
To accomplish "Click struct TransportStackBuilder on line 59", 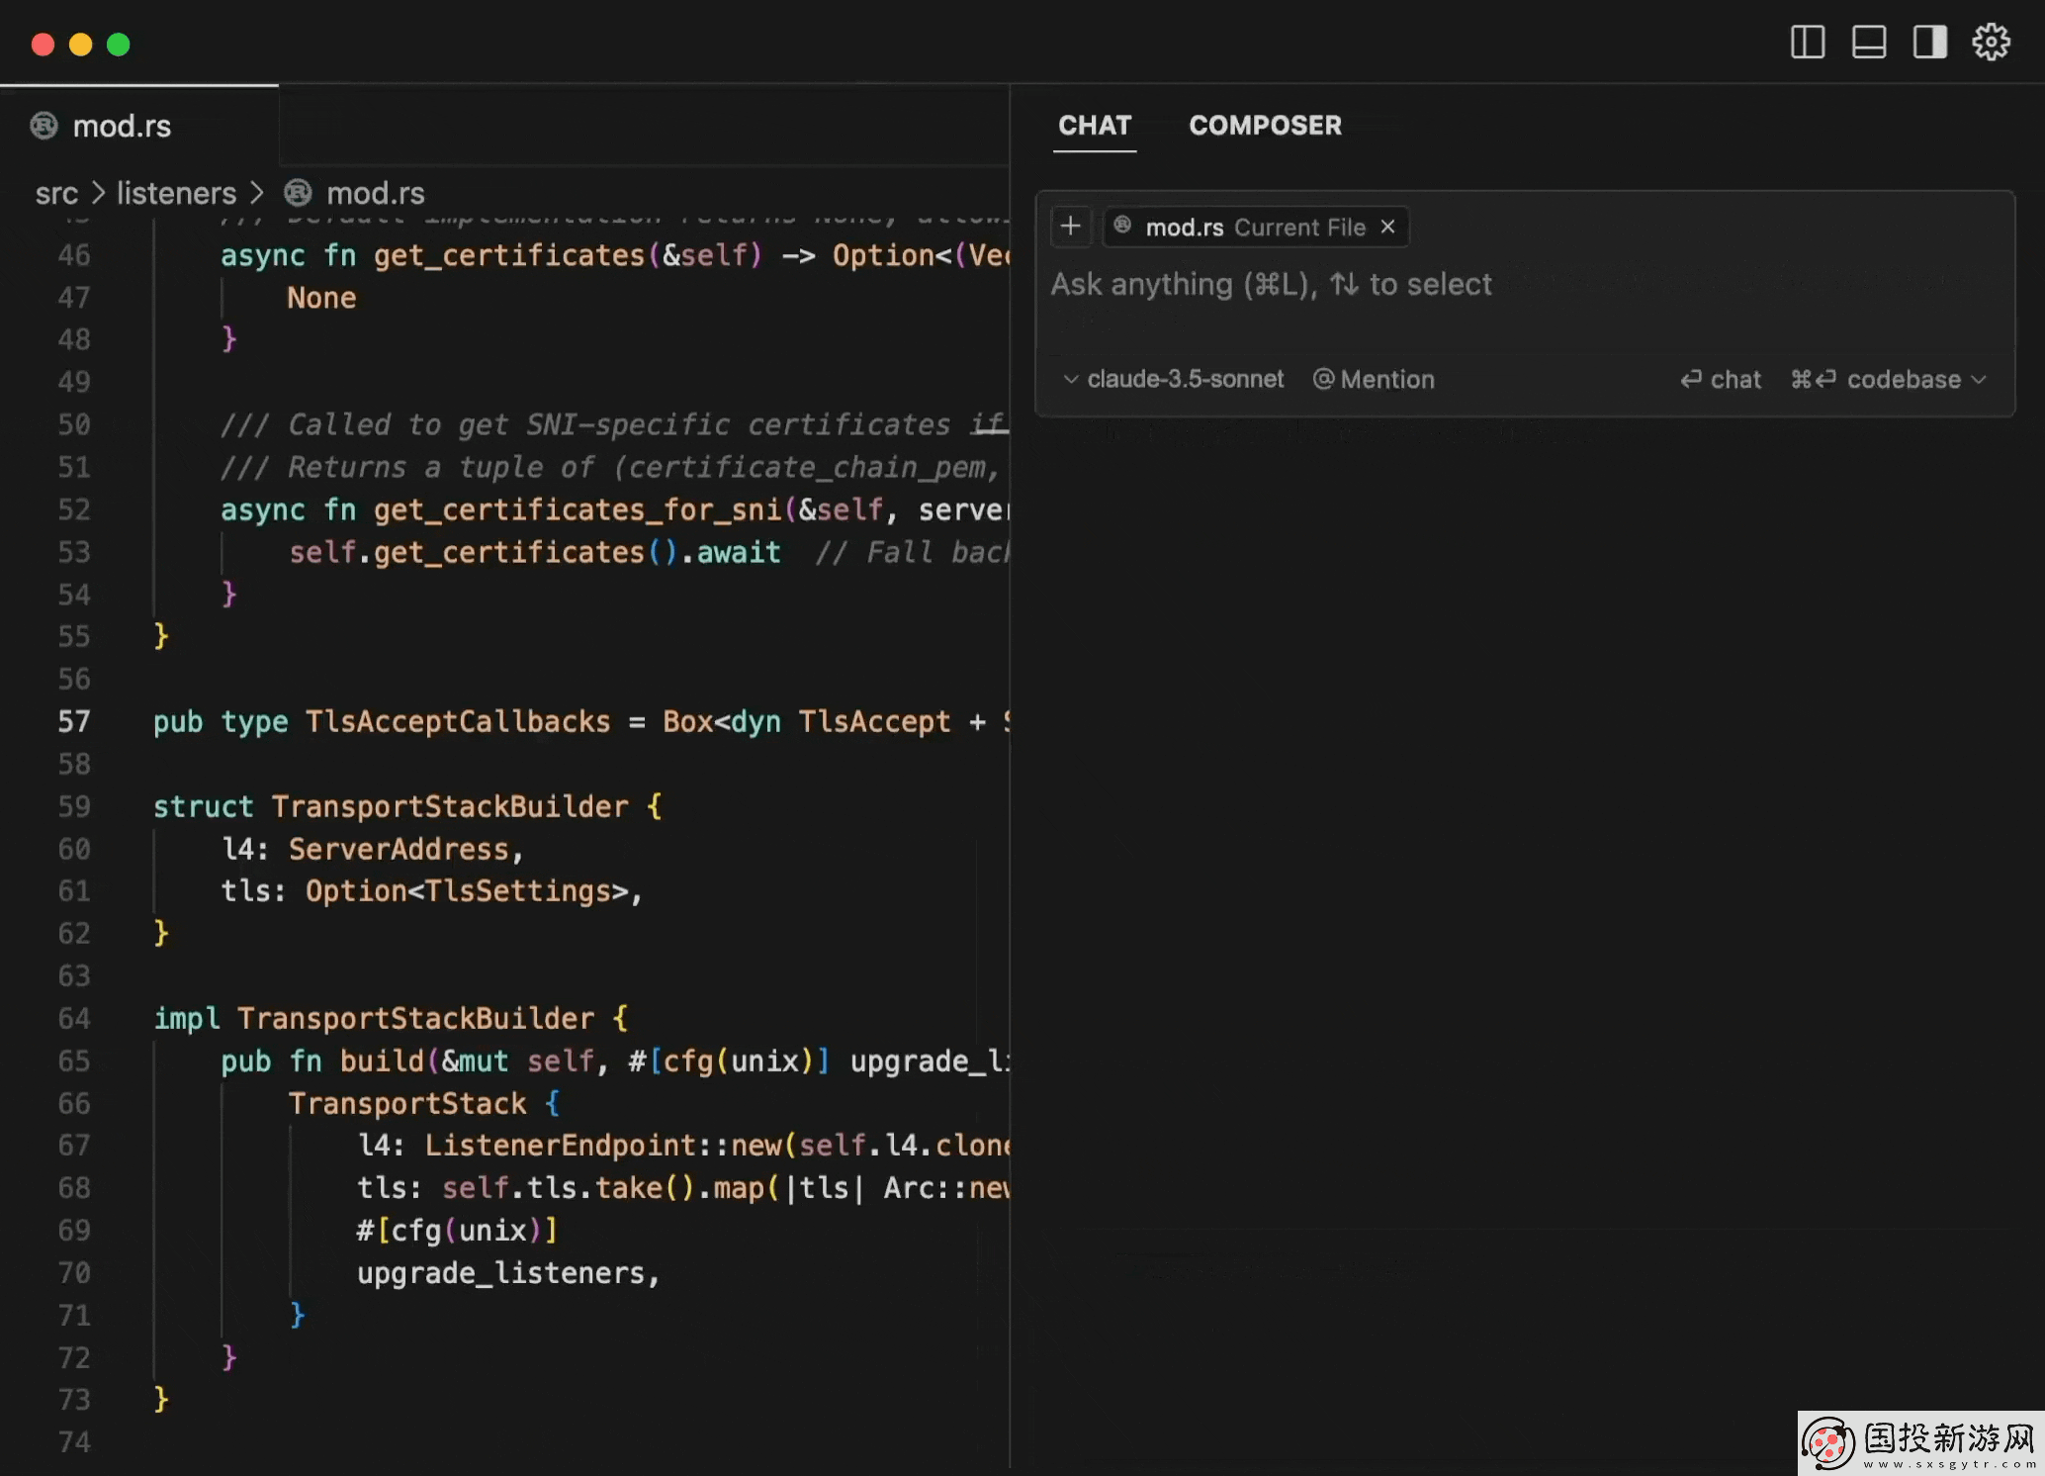I will coord(391,806).
